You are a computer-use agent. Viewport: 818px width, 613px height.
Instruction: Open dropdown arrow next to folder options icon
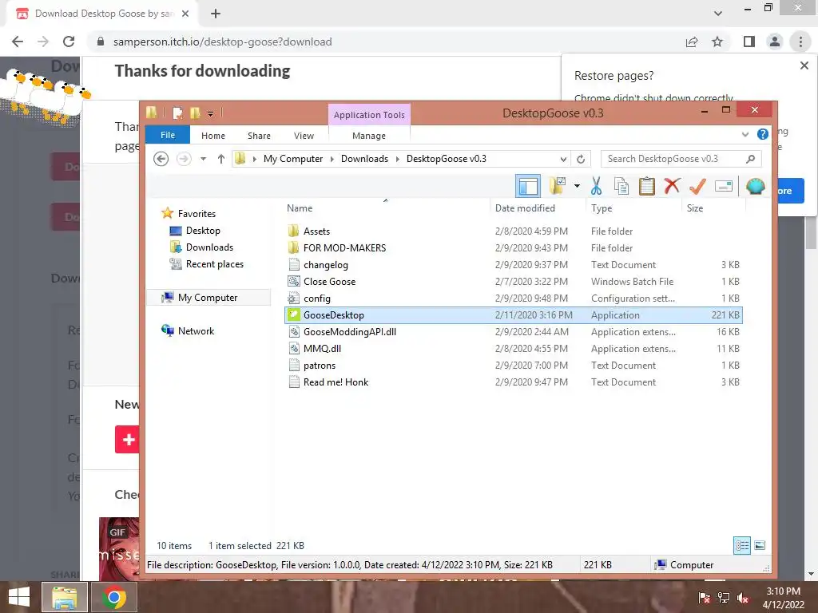[577, 185]
